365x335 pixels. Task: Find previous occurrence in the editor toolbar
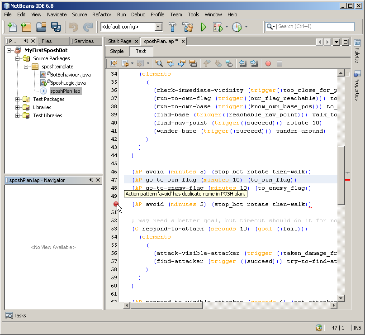tap(171, 63)
